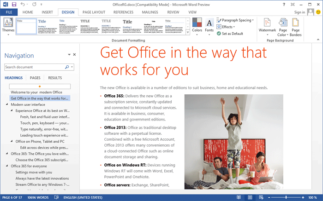
Task: Click ENGLISH (UNITED STATES) language indicator
Action: point(83,197)
